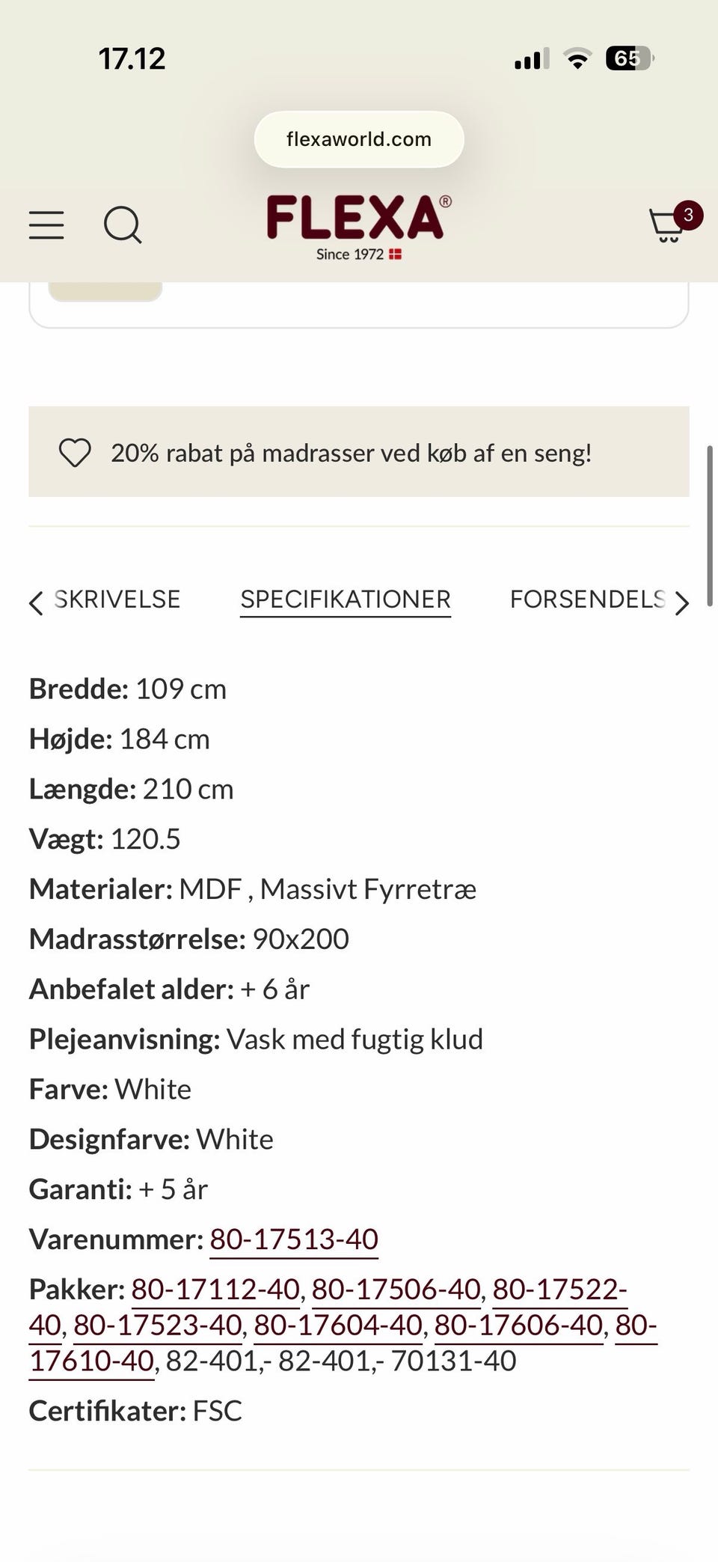Open the flexaworld.com address bar

pyautogui.click(x=359, y=138)
